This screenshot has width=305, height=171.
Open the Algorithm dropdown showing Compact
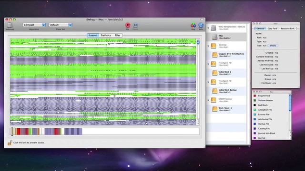coord(34,25)
